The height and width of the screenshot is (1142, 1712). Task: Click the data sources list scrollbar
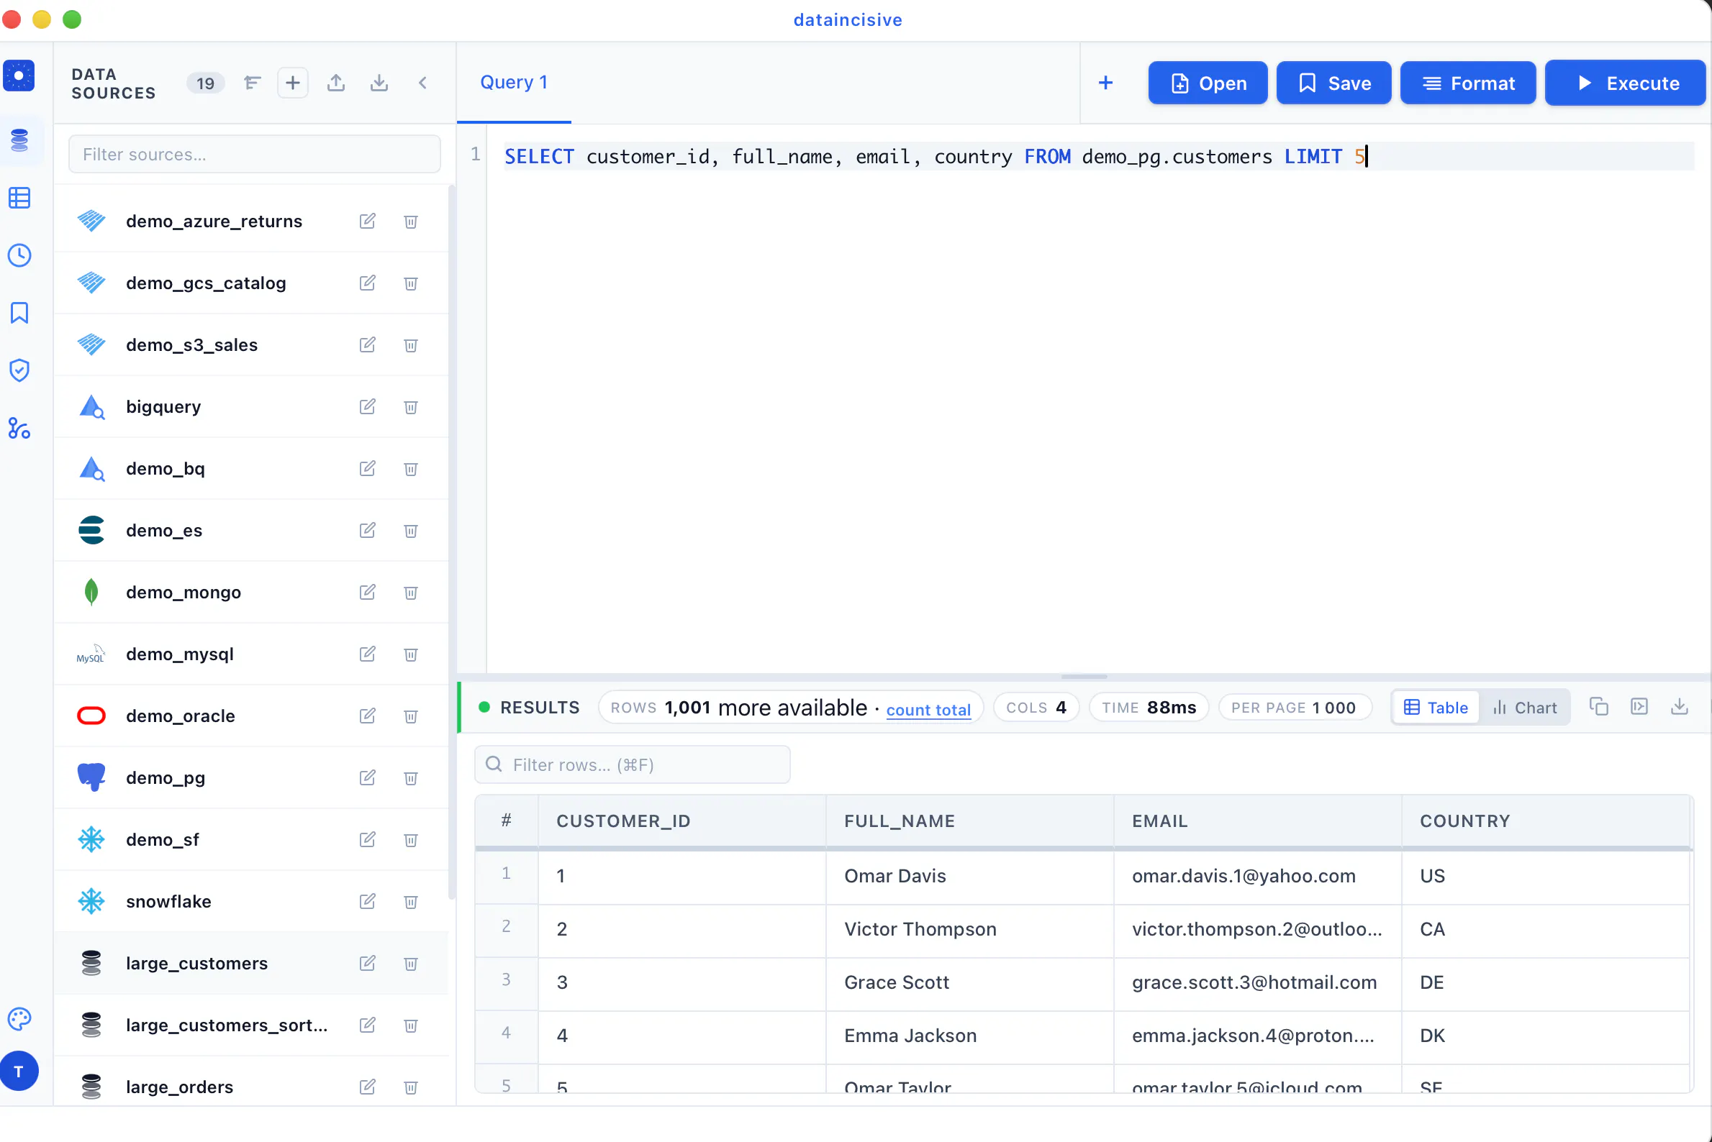tap(451, 543)
